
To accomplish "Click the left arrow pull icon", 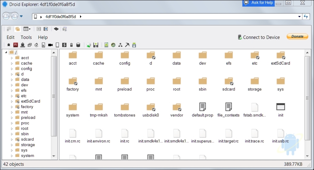I will [x=39, y=29].
